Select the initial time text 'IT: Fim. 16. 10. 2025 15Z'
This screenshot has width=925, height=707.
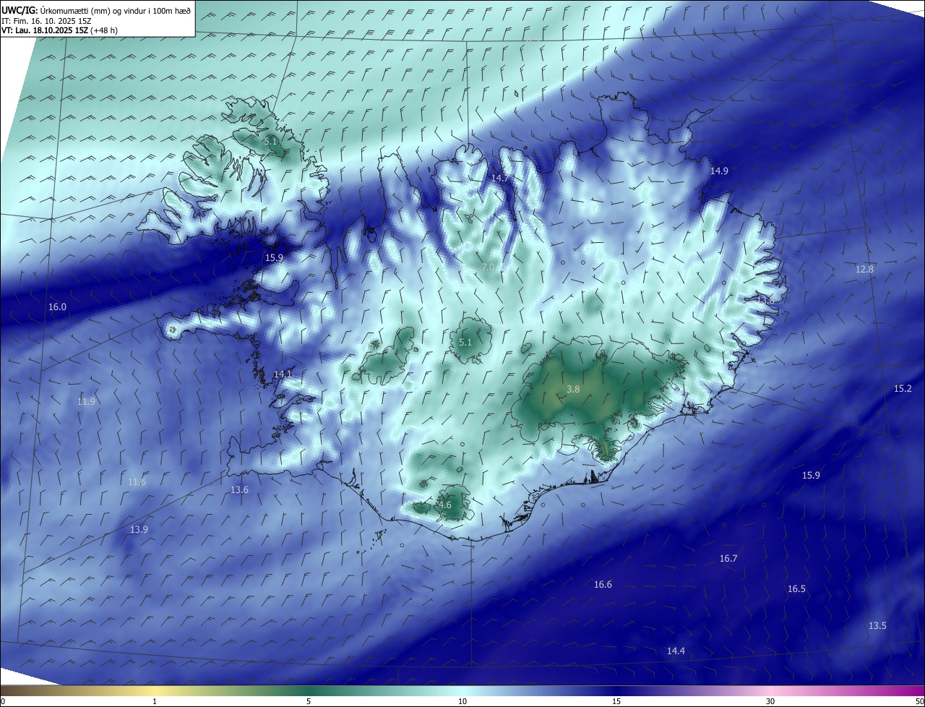pos(46,21)
